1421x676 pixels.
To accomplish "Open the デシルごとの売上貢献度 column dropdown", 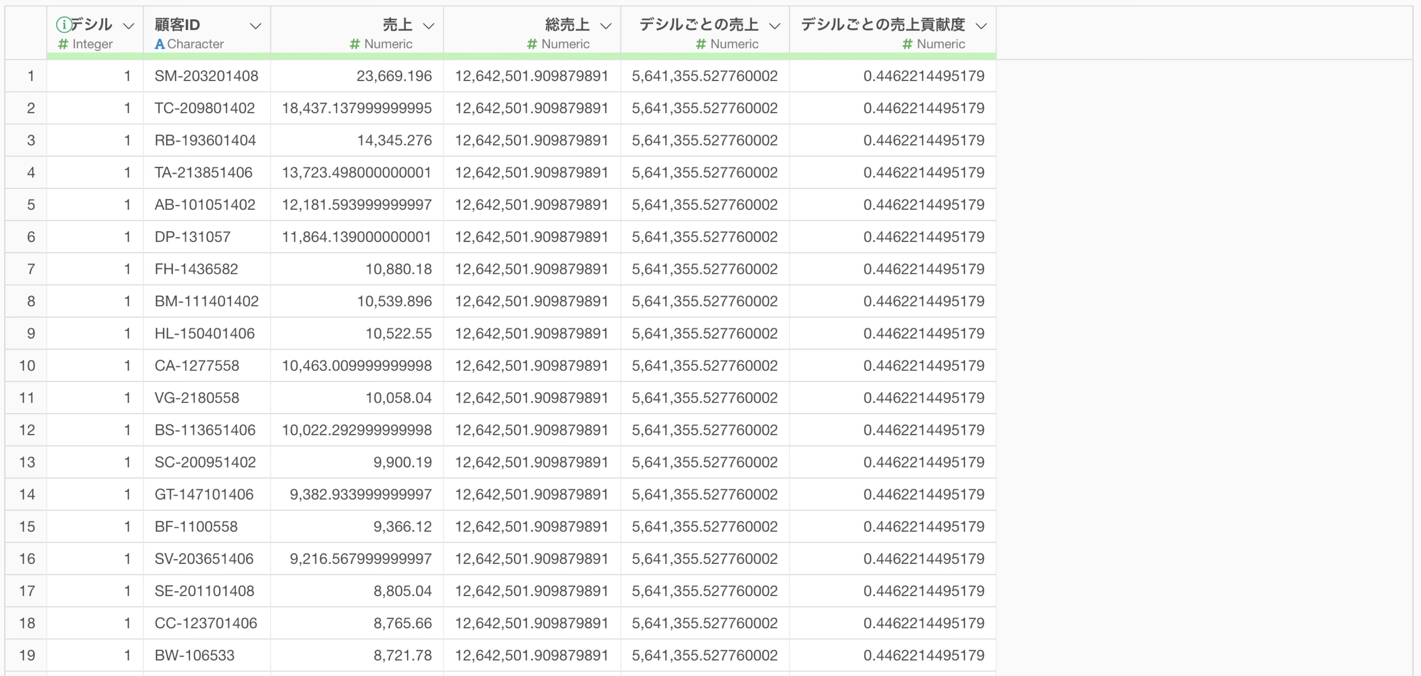I will [981, 26].
